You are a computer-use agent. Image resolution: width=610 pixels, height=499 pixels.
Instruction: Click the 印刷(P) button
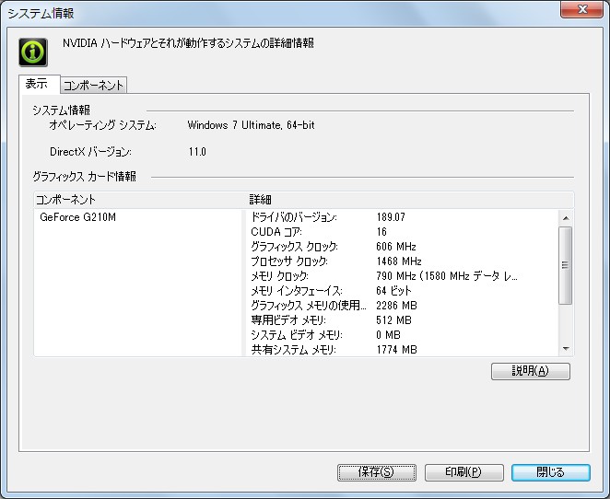463,472
